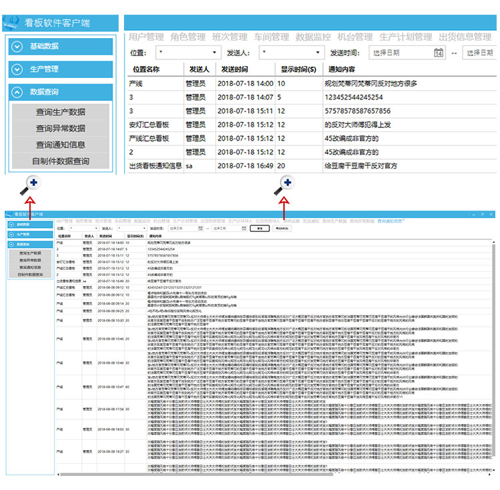Switch to the 数据监控 tab in the enlarged view
The width and height of the screenshot is (500, 490).
coord(313,37)
